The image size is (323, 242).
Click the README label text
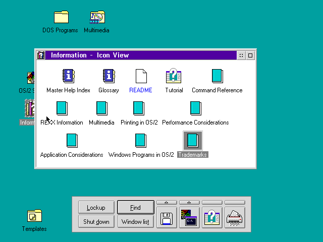[141, 90]
